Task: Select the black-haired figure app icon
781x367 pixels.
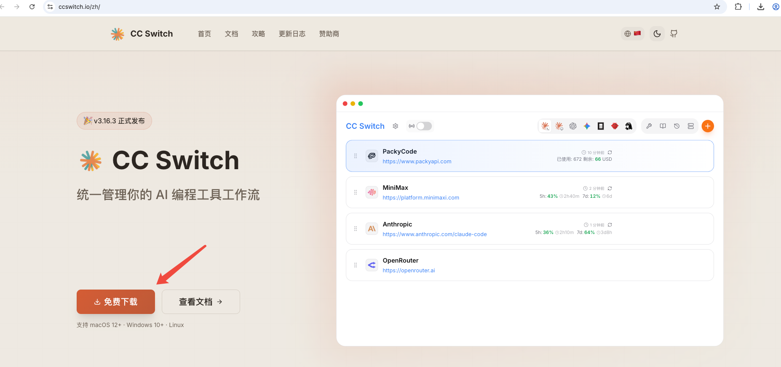Action: click(x=629, y=126)
